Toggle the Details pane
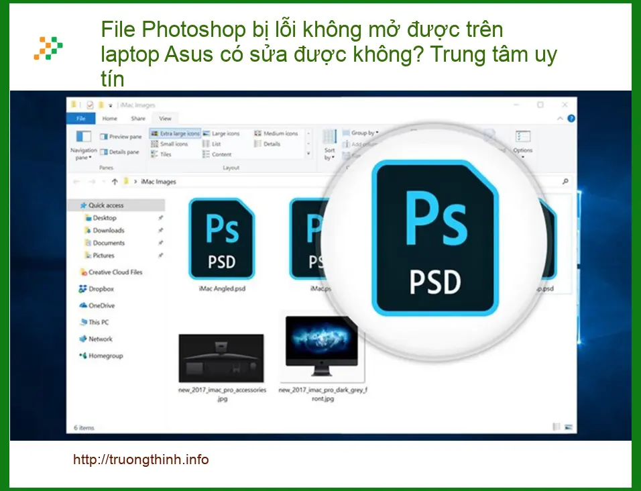641x491 pixels. coord(120,152)
